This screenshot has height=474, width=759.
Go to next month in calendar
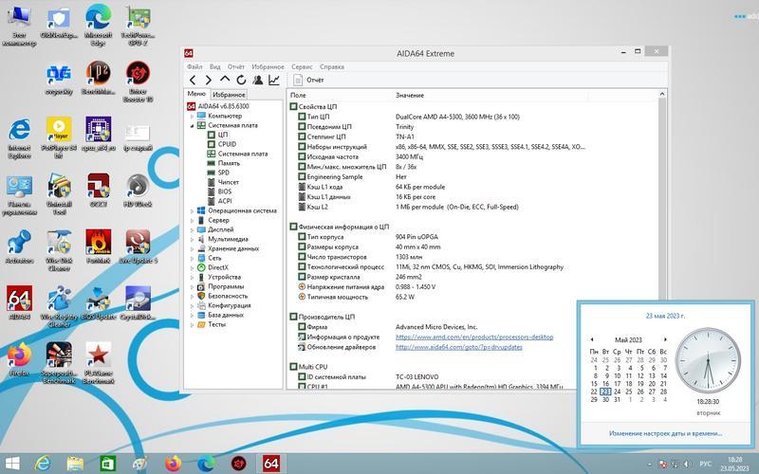(665, 339)
